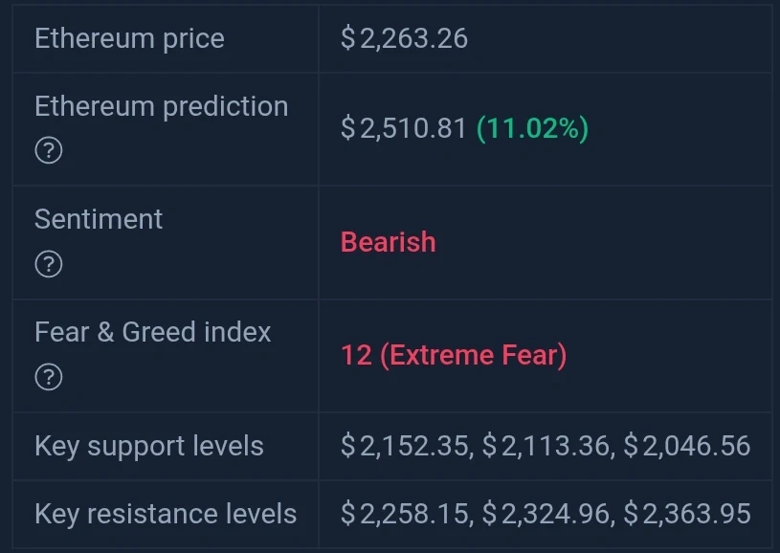Click the $2,324.96 resistance level
This screenshot has width=780, height=553.
pos(546,514)
